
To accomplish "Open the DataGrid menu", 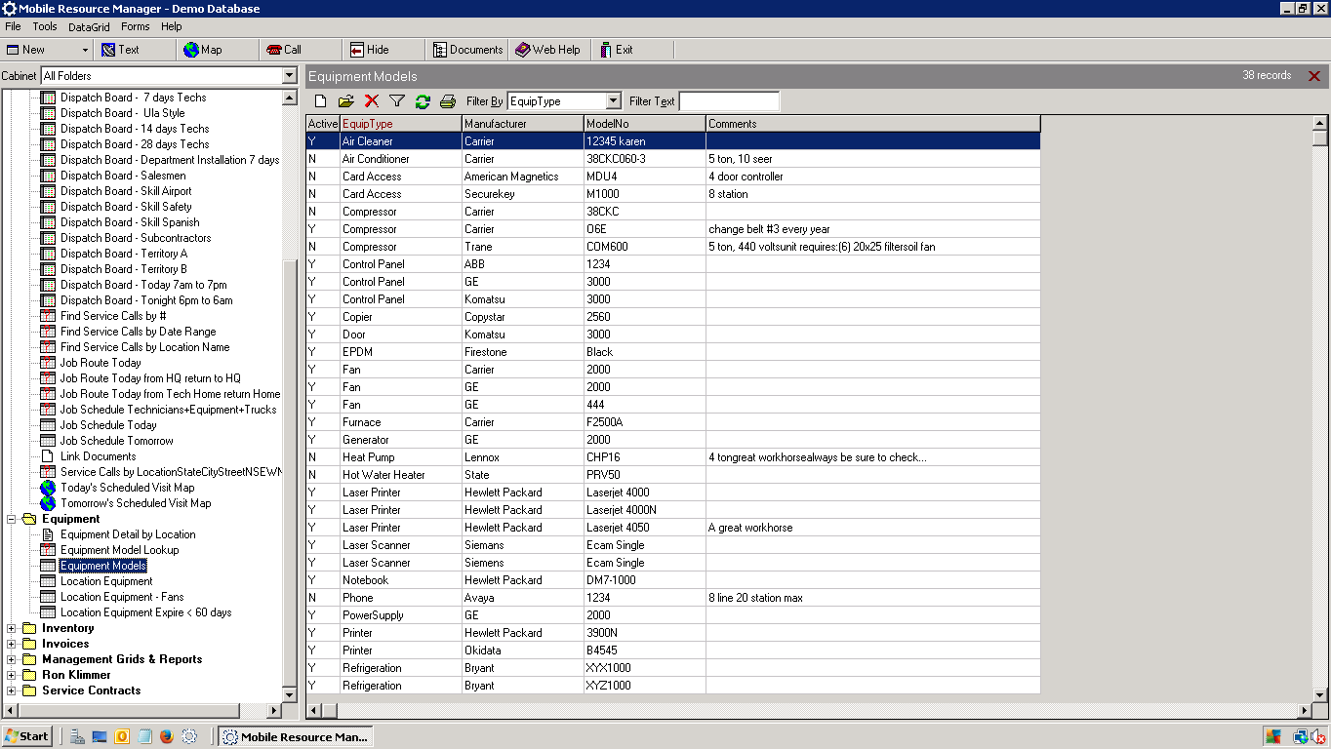I will pyautogui.click(x=89, y=26).
